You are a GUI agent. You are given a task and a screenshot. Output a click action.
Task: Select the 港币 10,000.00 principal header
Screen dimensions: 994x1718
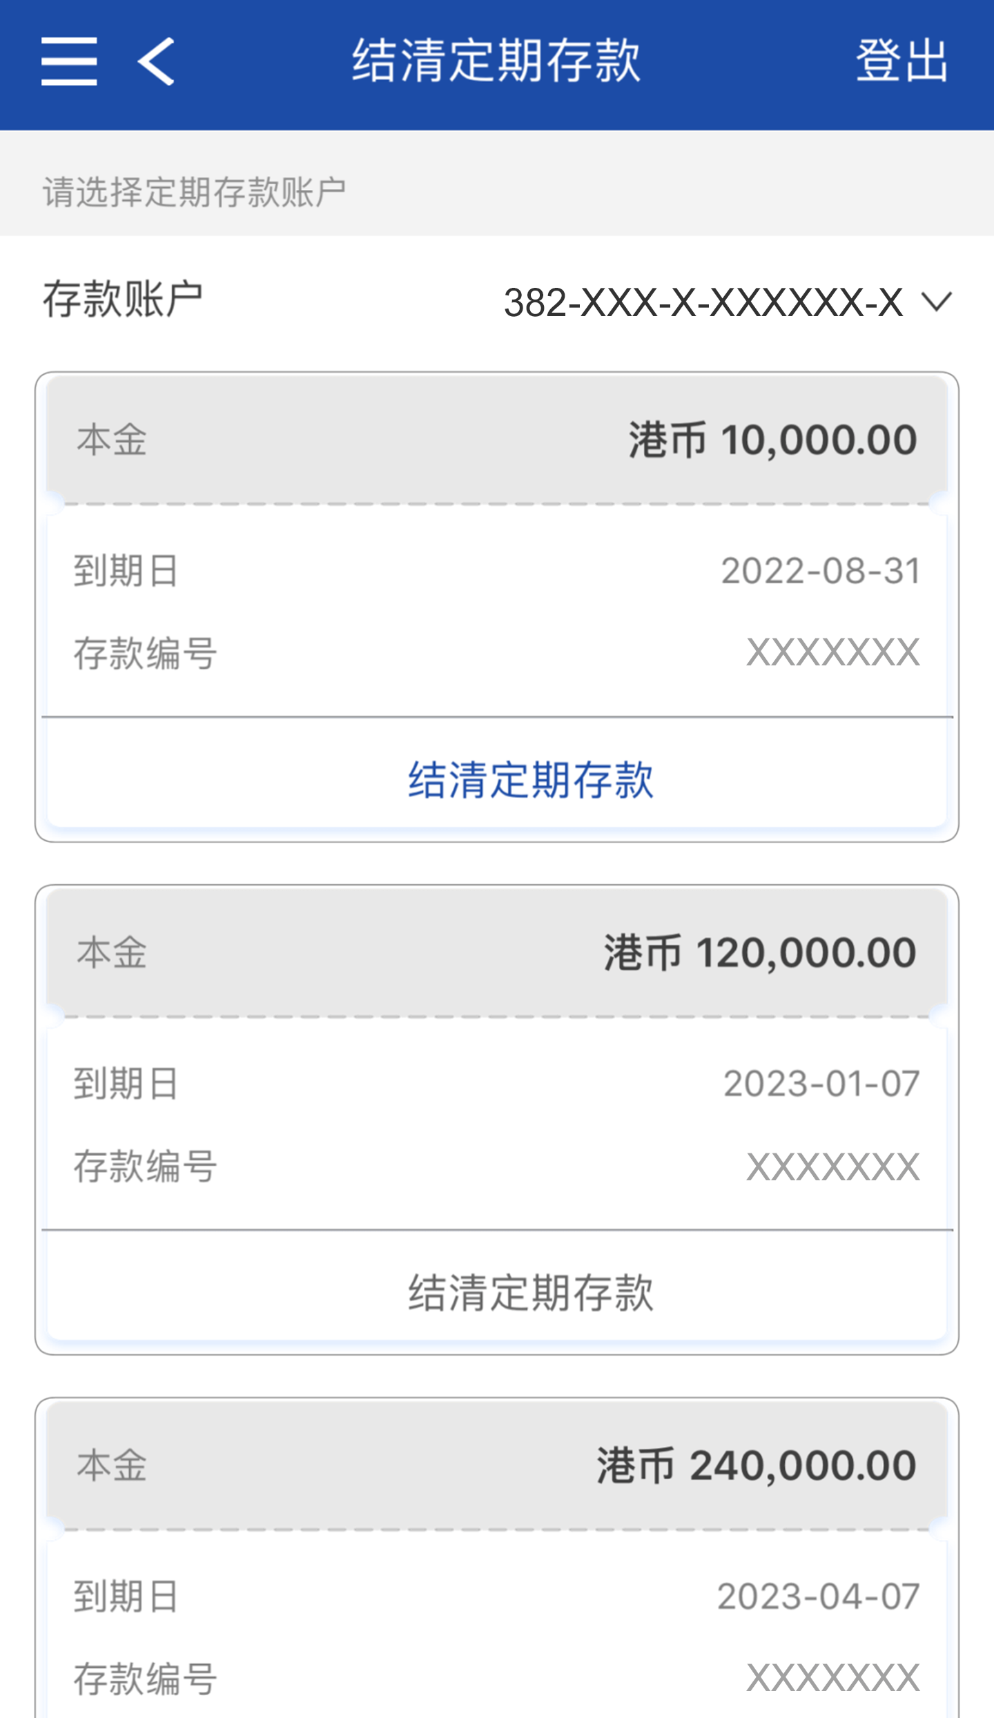(x=772, y=440)
